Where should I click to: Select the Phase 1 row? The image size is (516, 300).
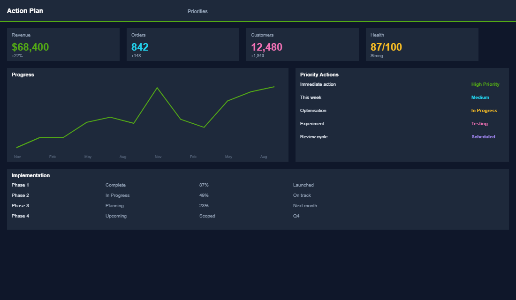20,185
